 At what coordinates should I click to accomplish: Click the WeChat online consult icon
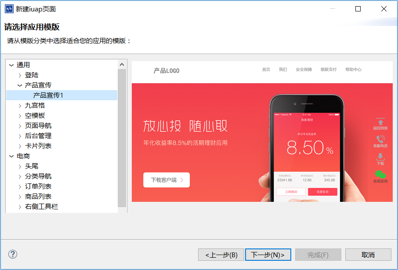[x=380, y=175]
